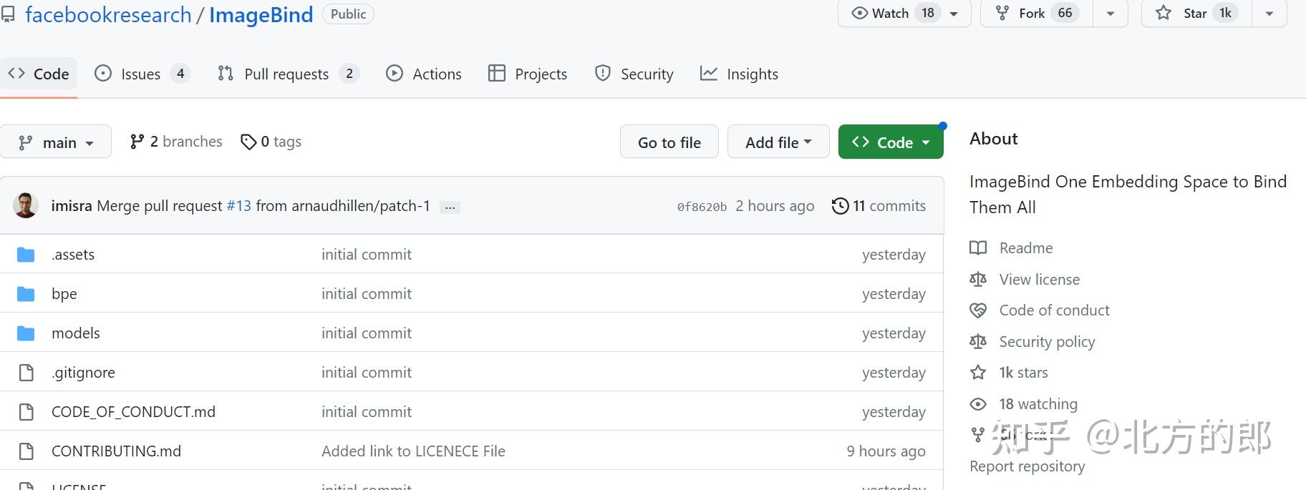This screenshot has height=490, width=1306.
Task: Open the main branch dropdown
Action: click(x=56, y=142)
